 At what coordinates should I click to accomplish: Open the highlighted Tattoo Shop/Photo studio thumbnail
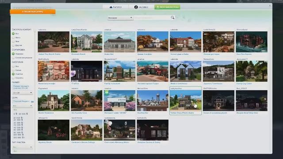pyautogui.click(x=186, y=100)
